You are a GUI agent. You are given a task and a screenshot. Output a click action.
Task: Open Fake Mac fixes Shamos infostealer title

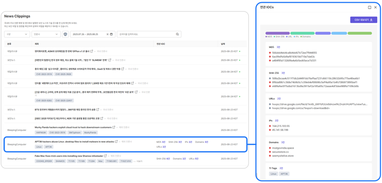(x=69, y=156)
